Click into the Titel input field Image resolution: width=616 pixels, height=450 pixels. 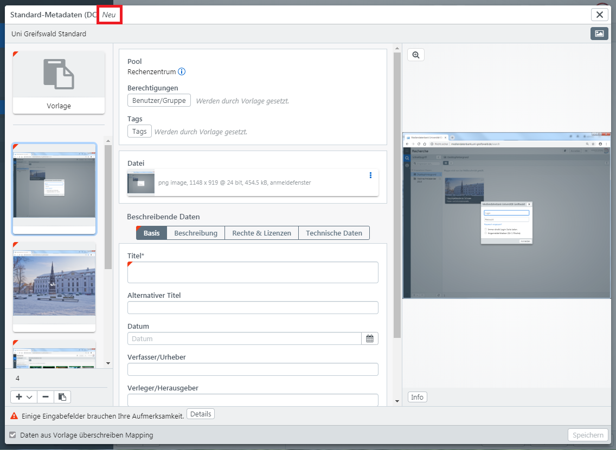coord(253,272)
